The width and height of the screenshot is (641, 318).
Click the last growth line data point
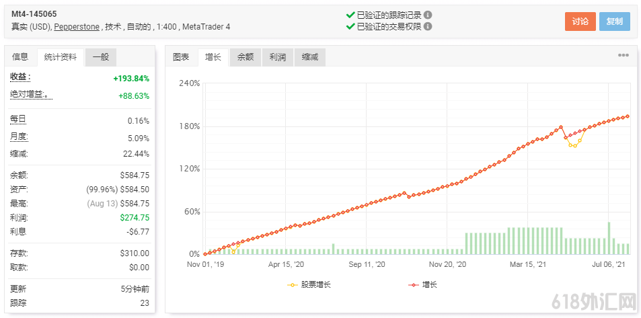(x=628, y=116)
